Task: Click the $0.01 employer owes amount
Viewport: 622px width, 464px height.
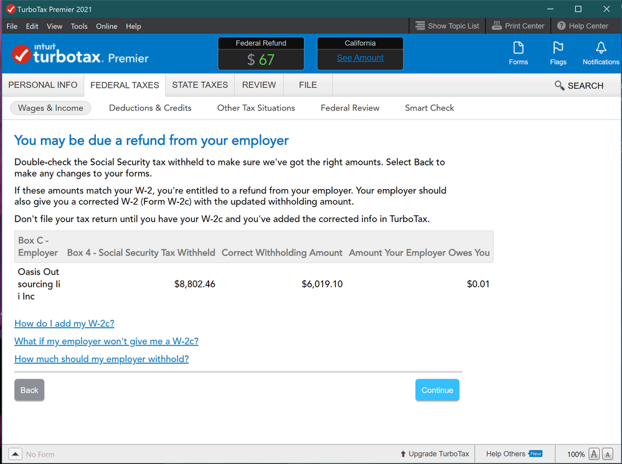Action: [x=478, y=284]
